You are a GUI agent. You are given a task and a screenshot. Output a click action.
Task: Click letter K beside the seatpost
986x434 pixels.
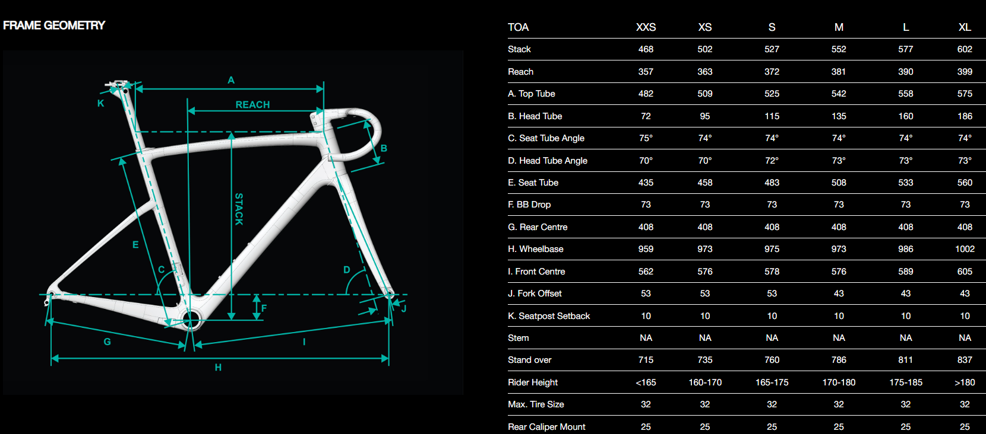click(101, 103)
